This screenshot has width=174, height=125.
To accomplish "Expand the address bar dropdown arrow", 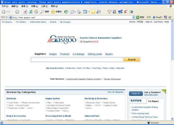I will 133,17.
